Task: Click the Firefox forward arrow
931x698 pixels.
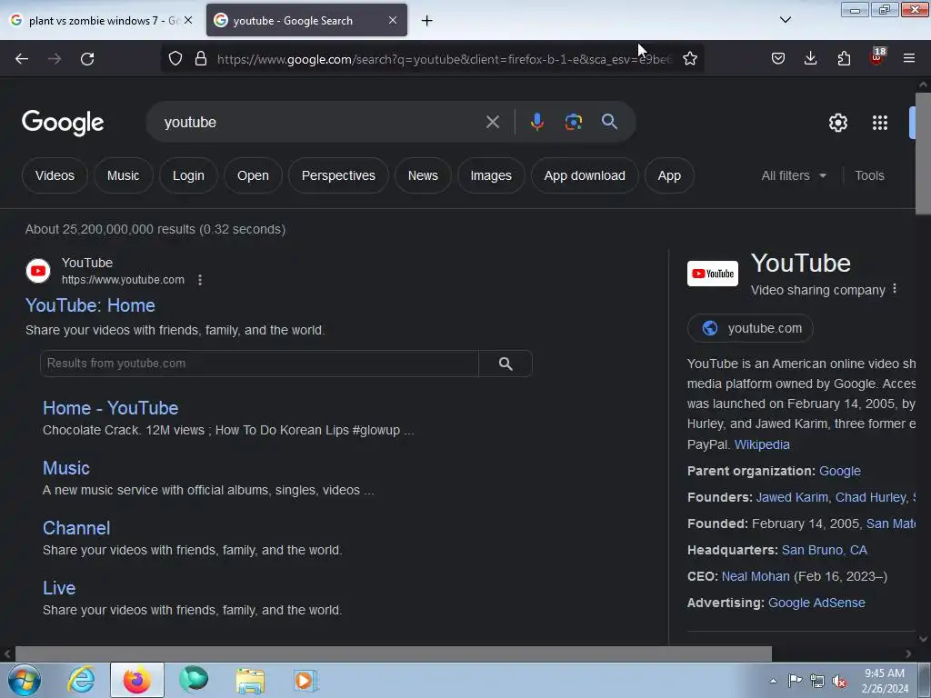Action: (55, 59)
